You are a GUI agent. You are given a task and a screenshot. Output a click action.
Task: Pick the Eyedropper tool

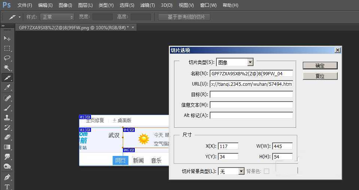tap(7, 88)
